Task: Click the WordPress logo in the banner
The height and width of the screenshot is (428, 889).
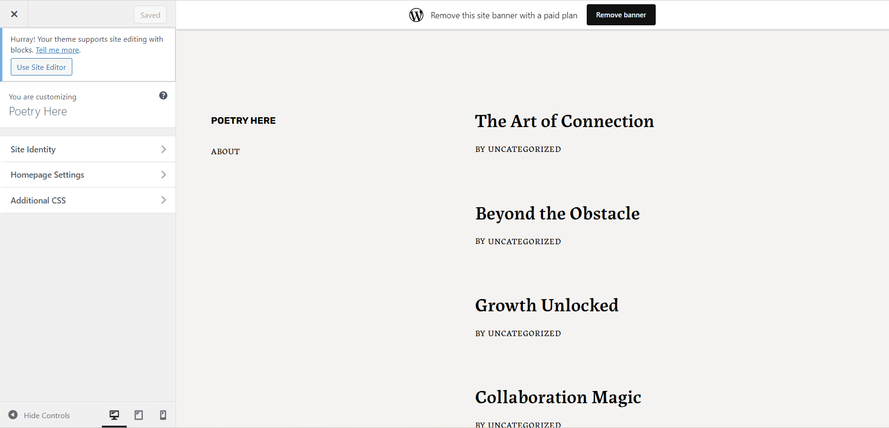Action: point(416,15)
